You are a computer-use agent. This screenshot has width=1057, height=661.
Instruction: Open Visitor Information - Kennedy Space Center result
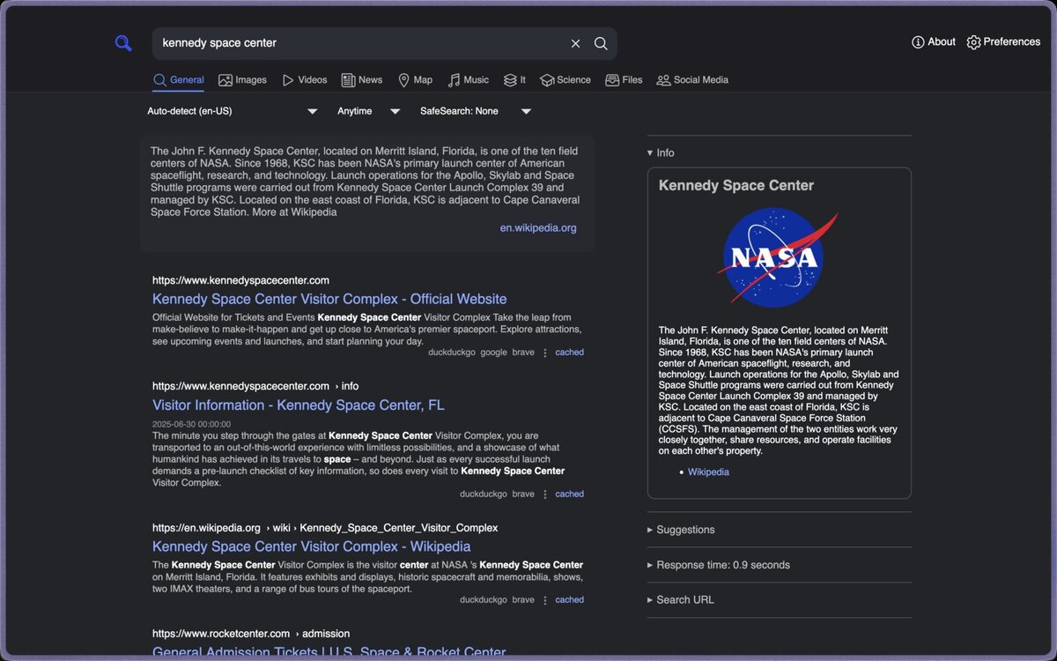click(299, 405)
